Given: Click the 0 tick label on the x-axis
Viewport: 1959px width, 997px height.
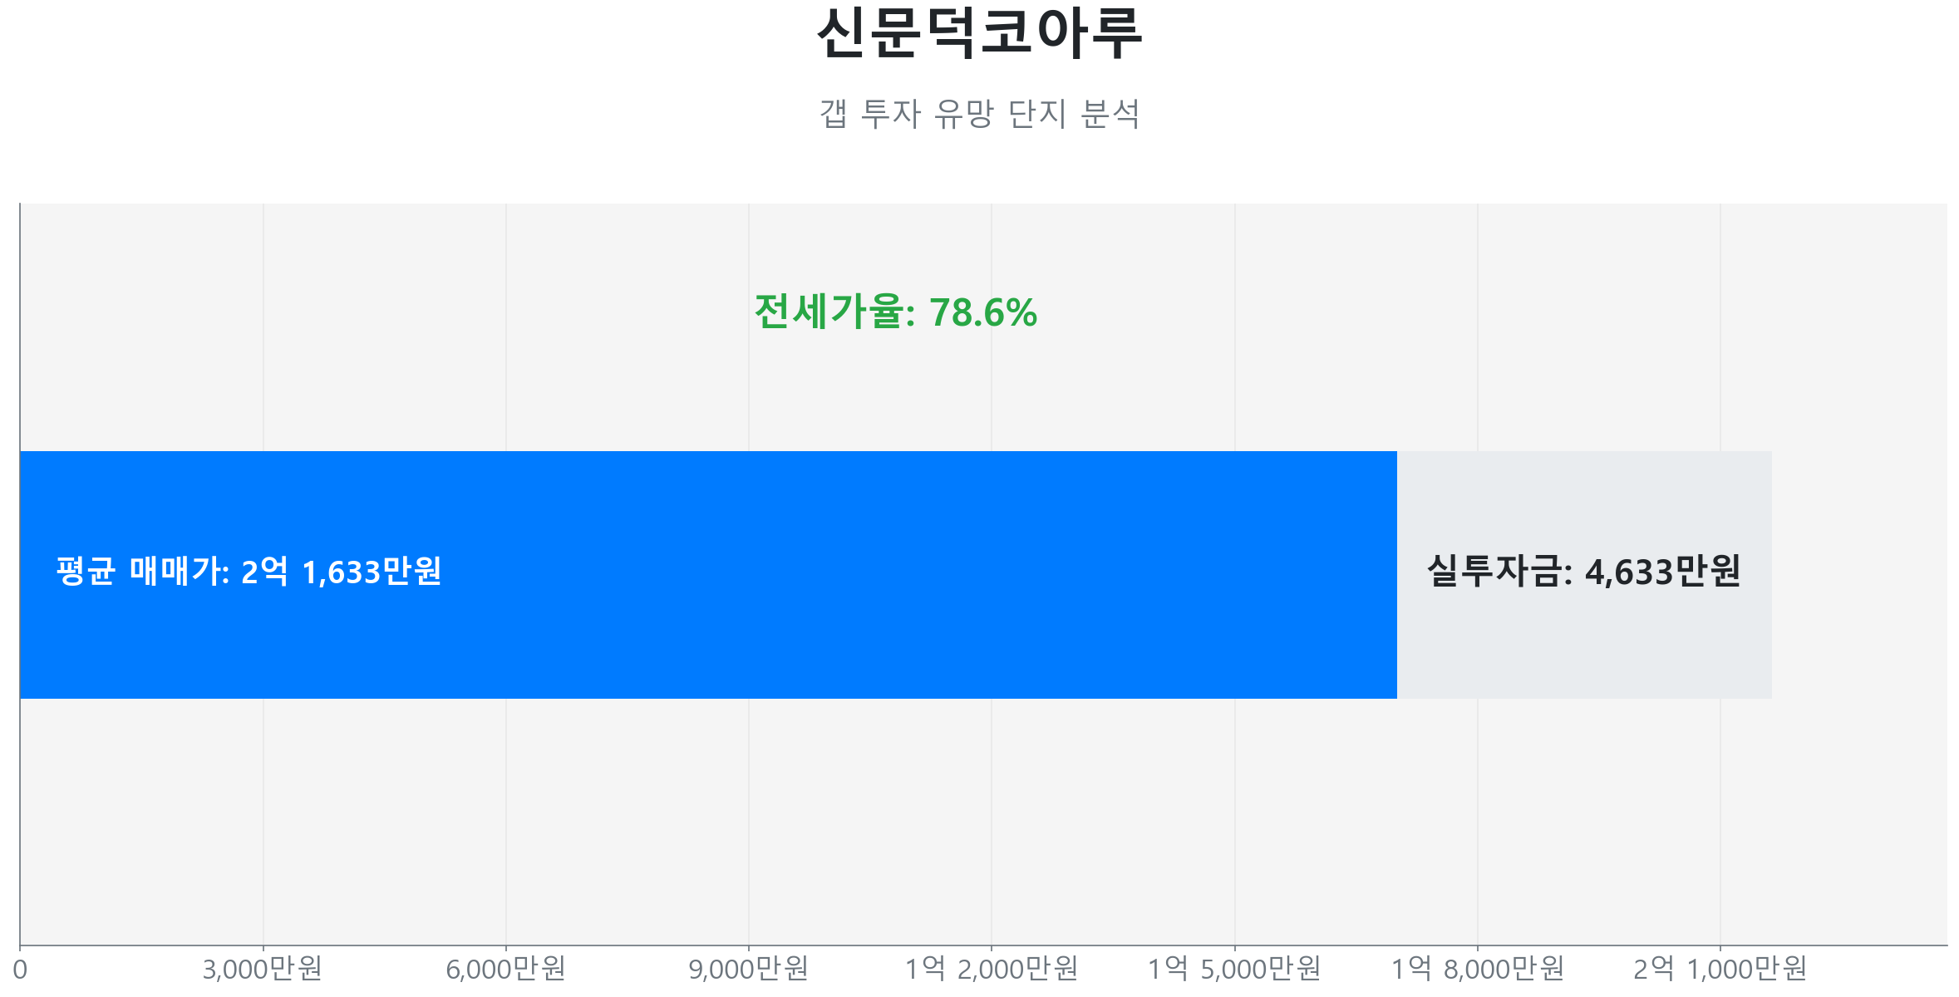Looking at the screenshot, I should [20, 970].
